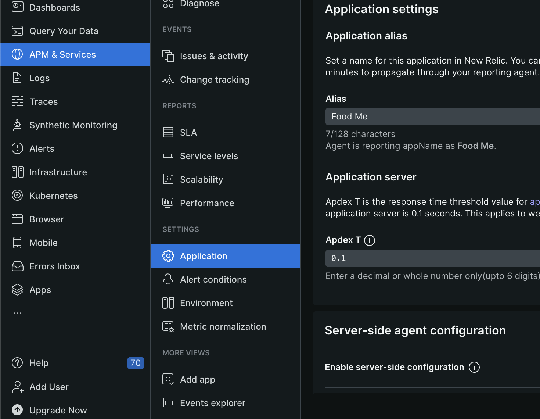
Task: Click the Upgrade Now arrow icon
Action: tap(17, 410)
